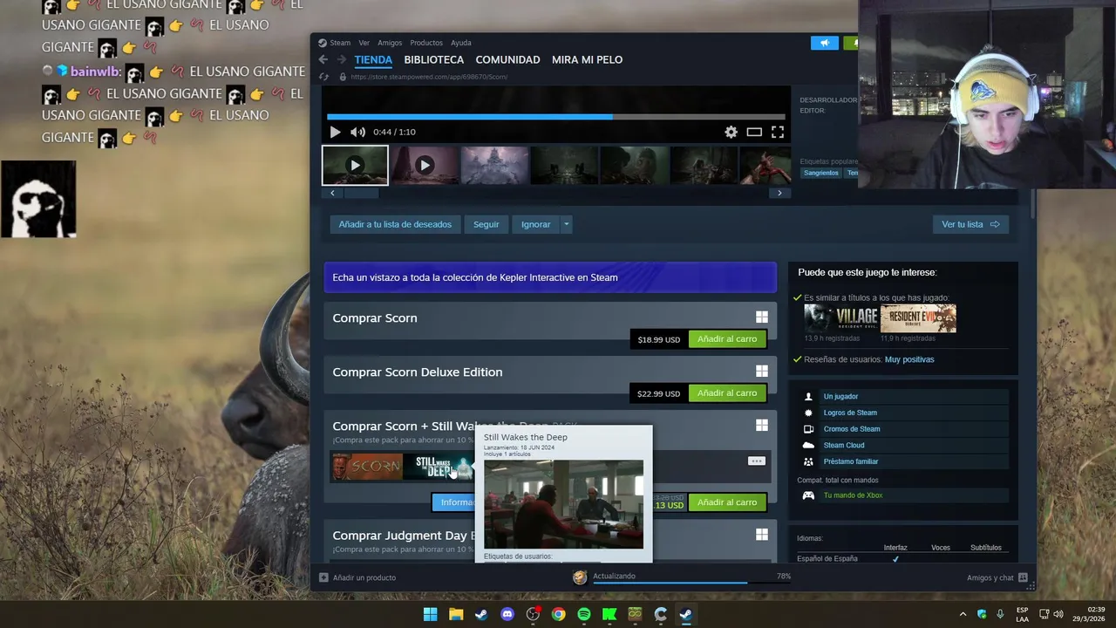
Task: Click Windows icon on Comprar Scorn row
Action: 762,317
